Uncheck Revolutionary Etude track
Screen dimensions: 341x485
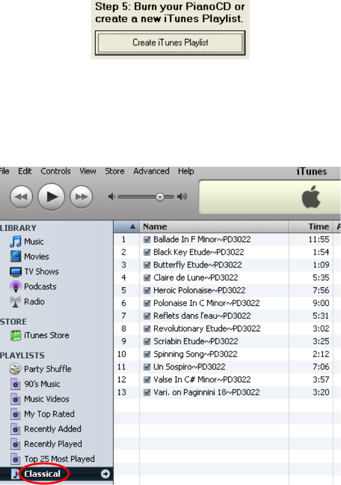click(x=147, y=328)
